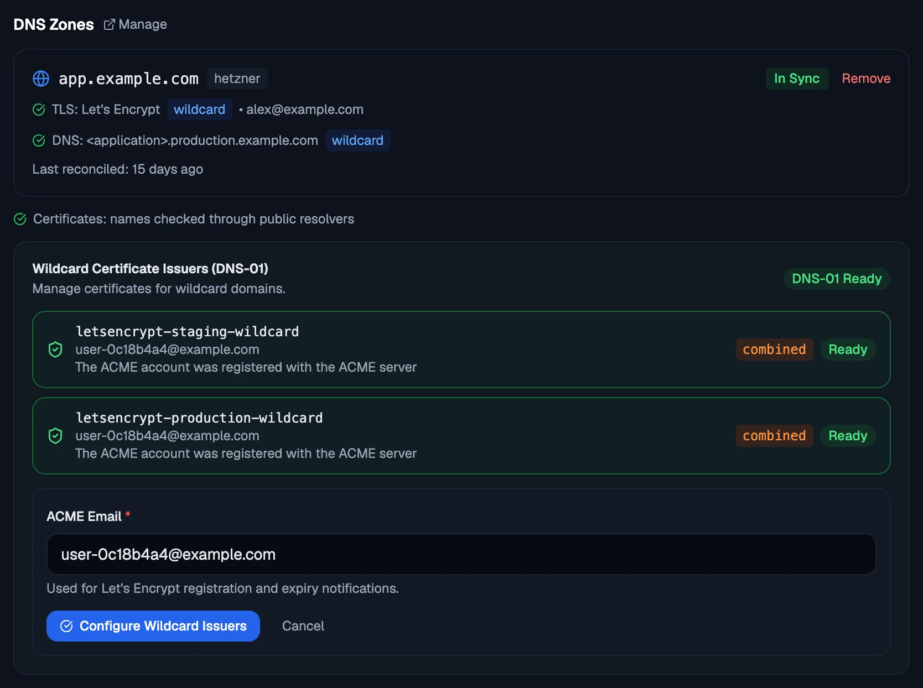Click the shield icon for letsencrypt-production-wildcard

click(55, 436)
